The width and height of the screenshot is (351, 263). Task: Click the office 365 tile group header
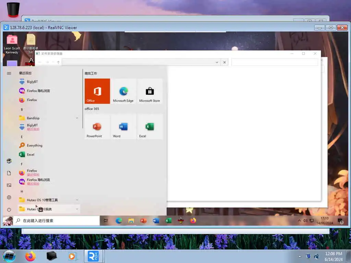click(92, 109)
